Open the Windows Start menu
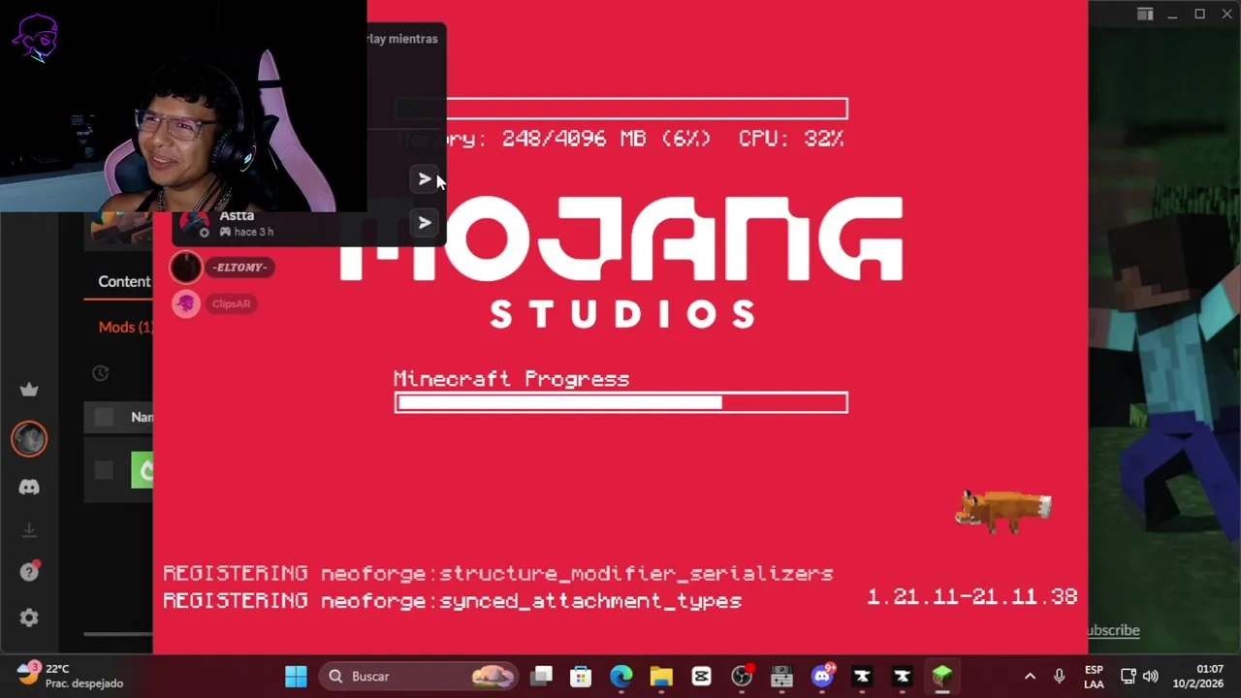 296,676
